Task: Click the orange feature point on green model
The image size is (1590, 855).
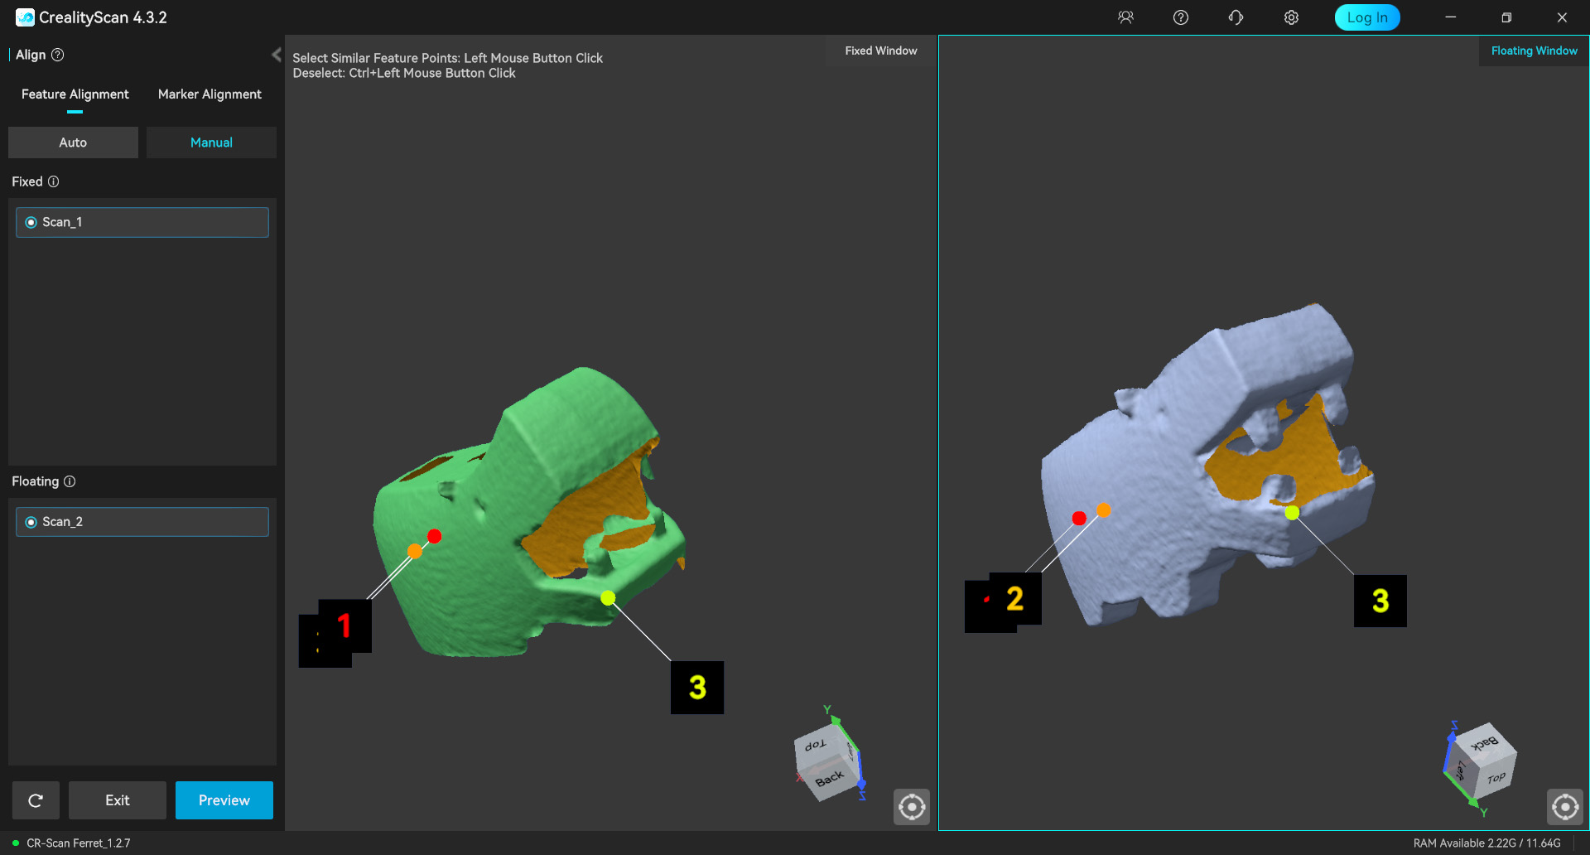Action: (x=415, y=551)
